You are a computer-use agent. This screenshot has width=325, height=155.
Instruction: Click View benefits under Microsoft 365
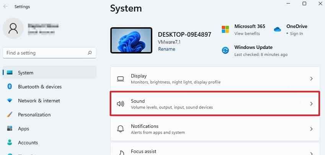(x=247, y=34)
